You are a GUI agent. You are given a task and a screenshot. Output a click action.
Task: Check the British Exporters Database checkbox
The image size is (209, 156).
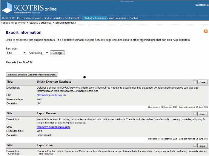(195, 82)
